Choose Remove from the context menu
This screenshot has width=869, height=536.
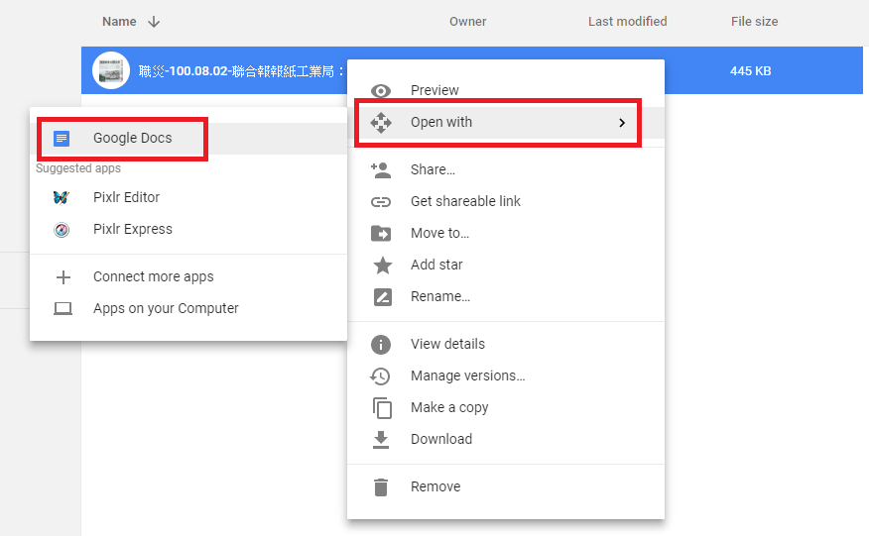(506, 486)
